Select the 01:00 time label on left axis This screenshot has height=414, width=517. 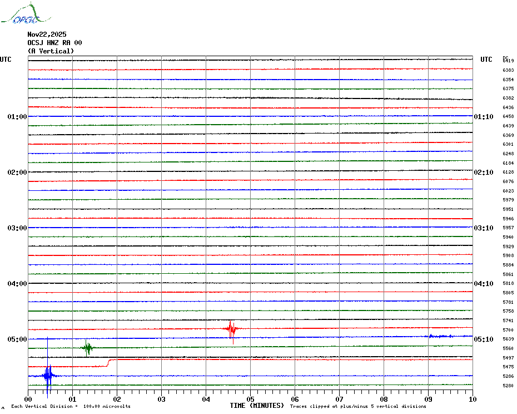tap(17, 117)
